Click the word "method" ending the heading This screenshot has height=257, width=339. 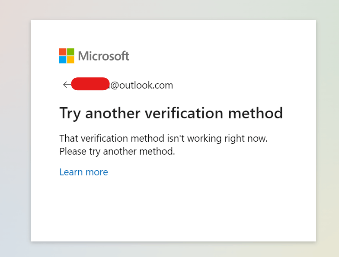pyautogui.click(x=255, y=113)
